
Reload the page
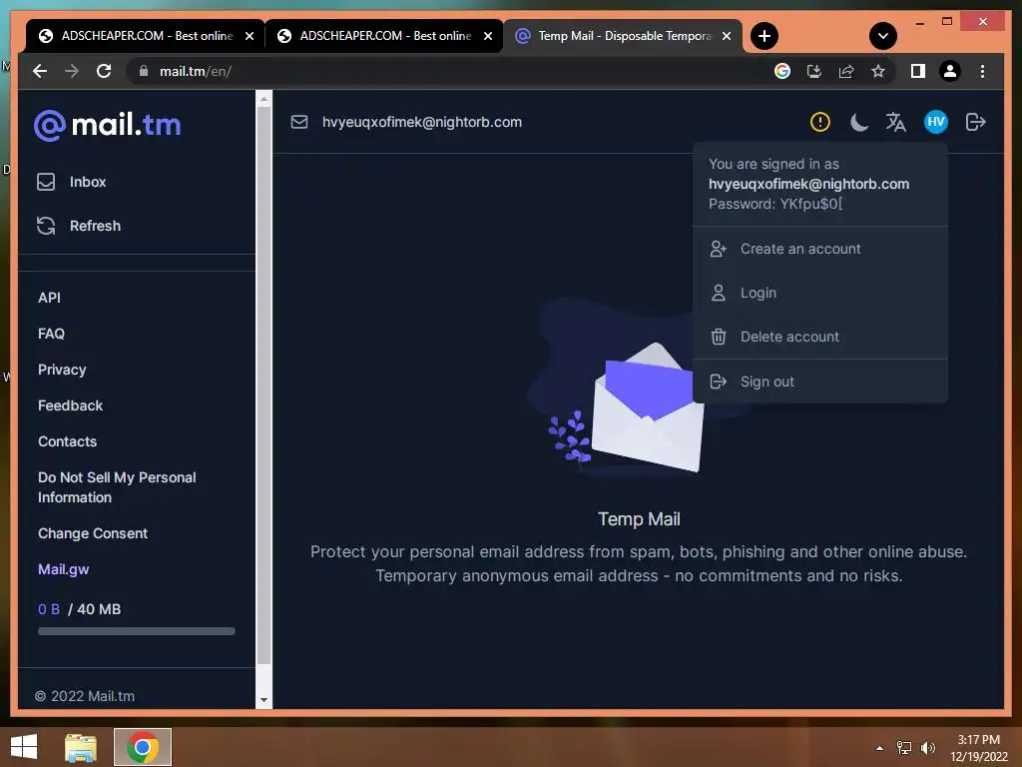pos(104,71)
